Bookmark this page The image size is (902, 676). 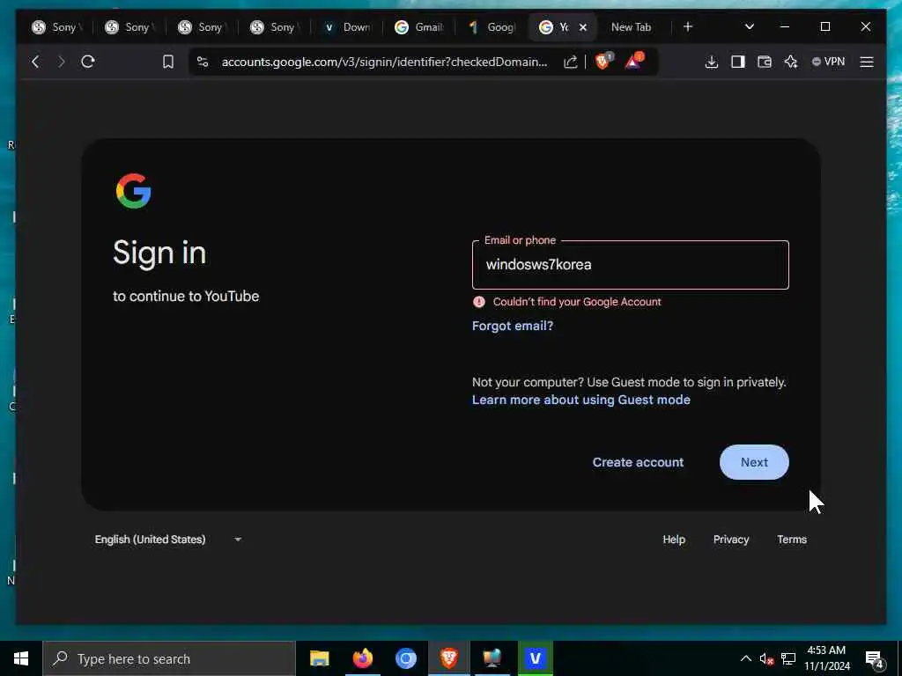[x=168, y=62]
